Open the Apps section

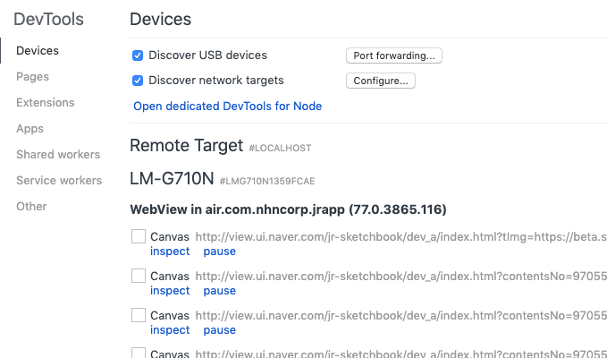click(30, 129)
